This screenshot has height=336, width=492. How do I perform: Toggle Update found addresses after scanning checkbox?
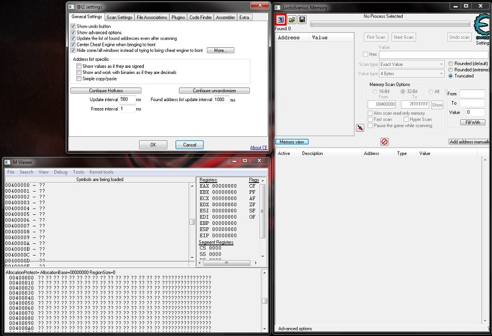pos(73,38)
